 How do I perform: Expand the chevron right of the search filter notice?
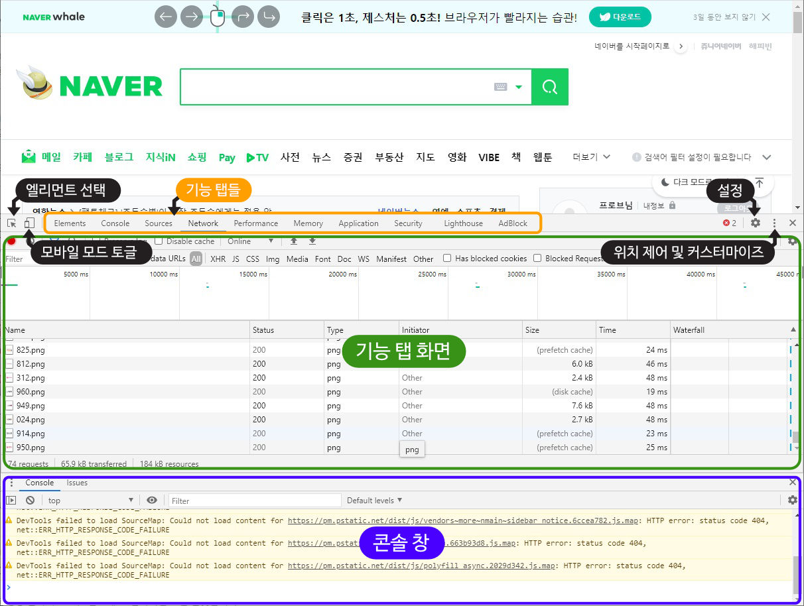(767, 157)
